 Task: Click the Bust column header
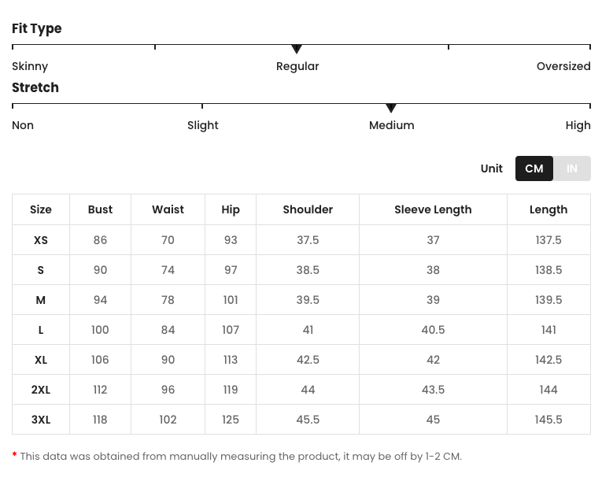tap(100, 209)
